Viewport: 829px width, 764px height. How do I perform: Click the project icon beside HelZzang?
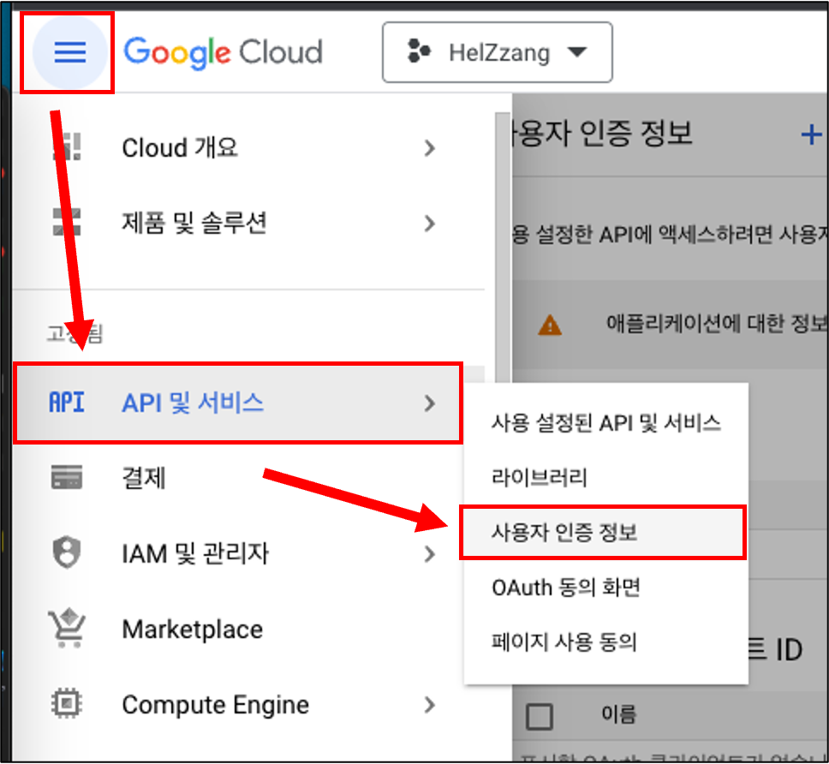coord(420,51)
